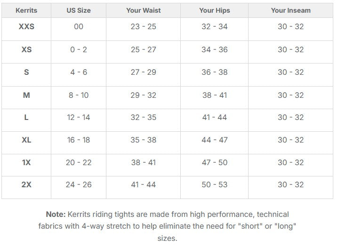Select the S size row label
Screen dimensions: 338x247
[26, 72]
